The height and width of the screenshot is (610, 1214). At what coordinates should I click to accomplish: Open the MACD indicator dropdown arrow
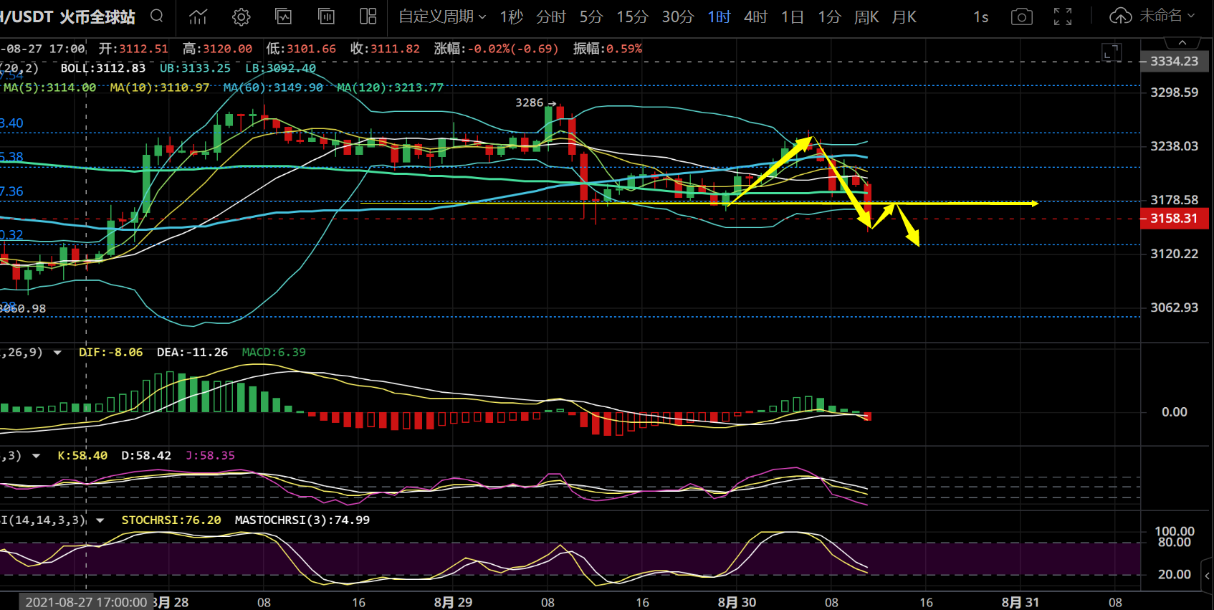(x=57, y=353)
